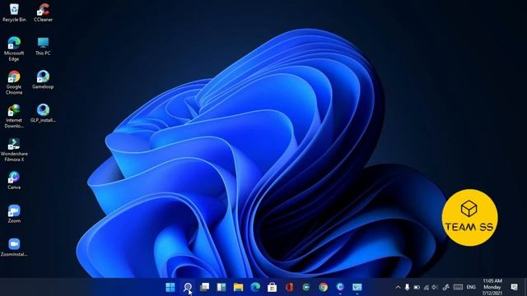The image size is (527, 296).
Task: Launch Google Chrome from the taskbar
Action: (323, 287)
